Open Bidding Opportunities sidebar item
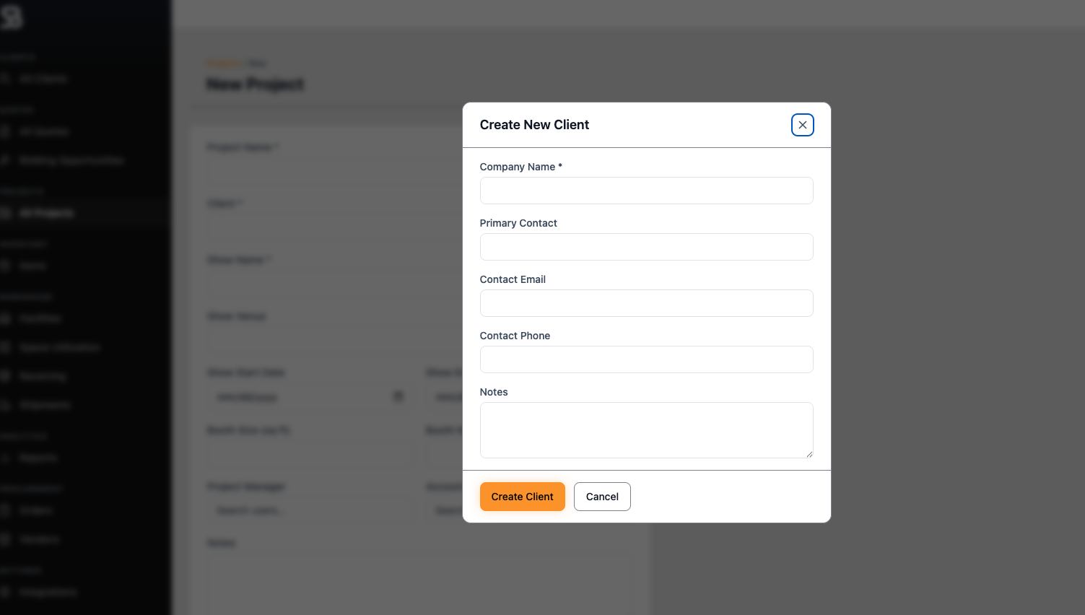 (x=71, y=160)
